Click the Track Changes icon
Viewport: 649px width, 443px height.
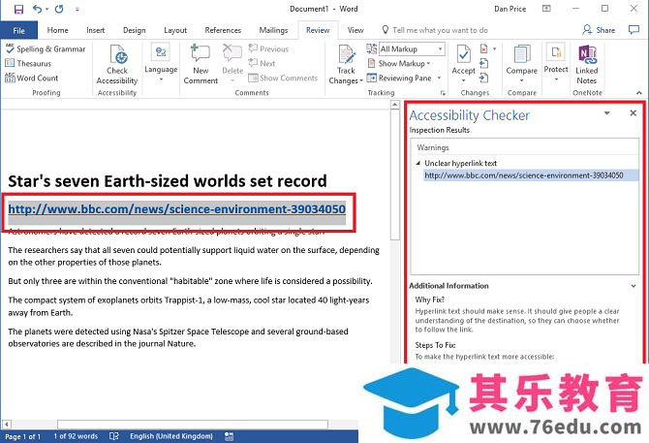click(x=347, y=54)
